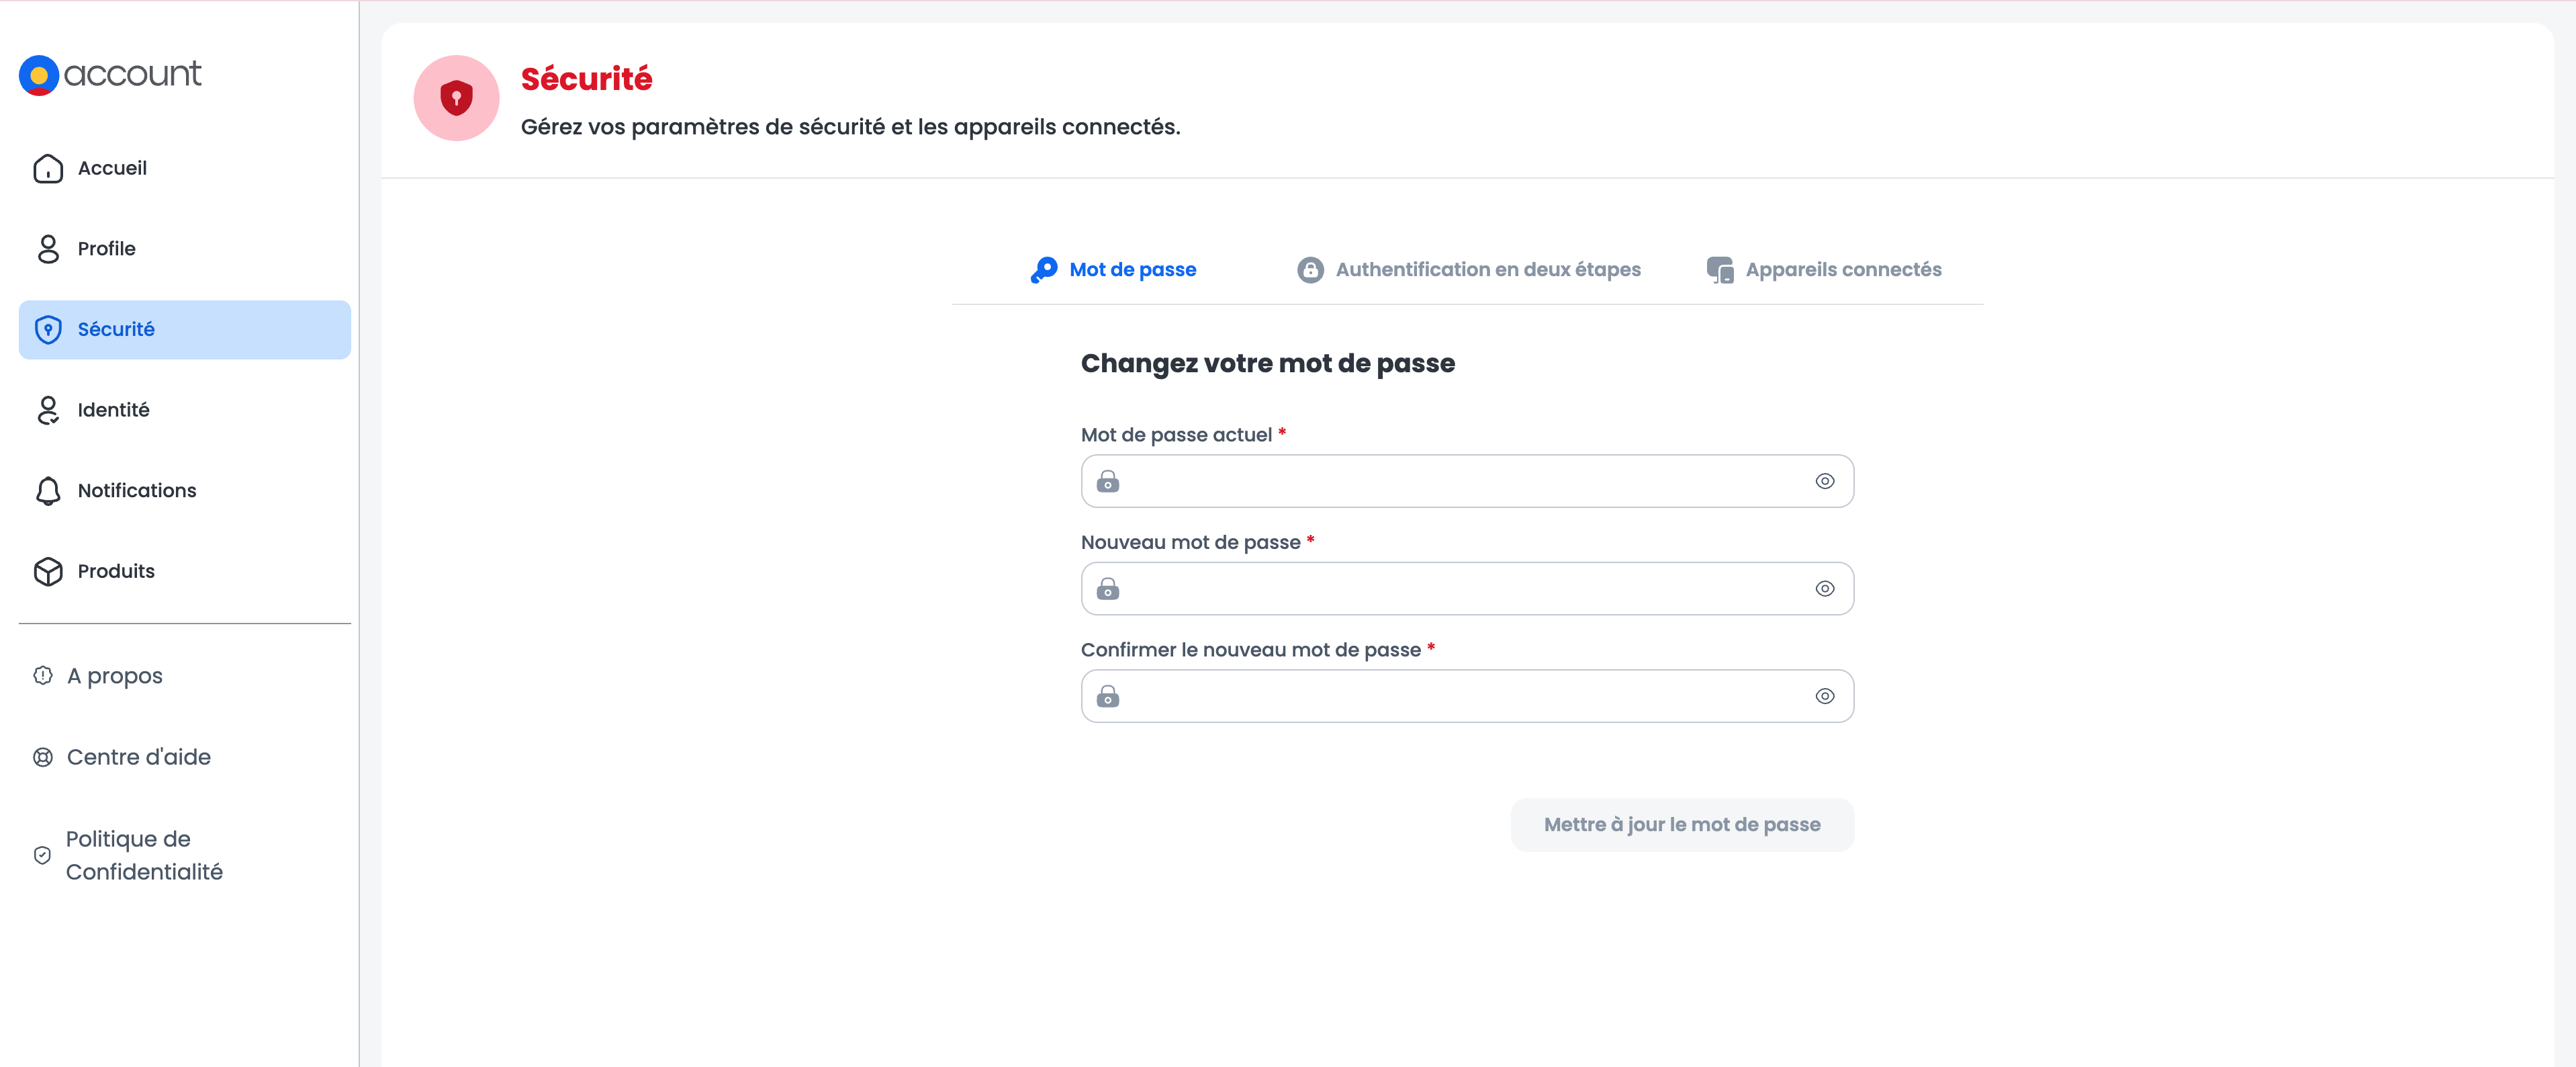Open the Politique de Confidentialité link

[x=144, y=856]
